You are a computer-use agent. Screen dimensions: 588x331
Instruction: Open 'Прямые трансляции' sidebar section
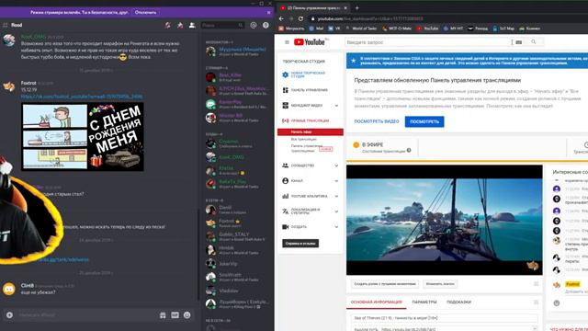(x=310, y=120)
